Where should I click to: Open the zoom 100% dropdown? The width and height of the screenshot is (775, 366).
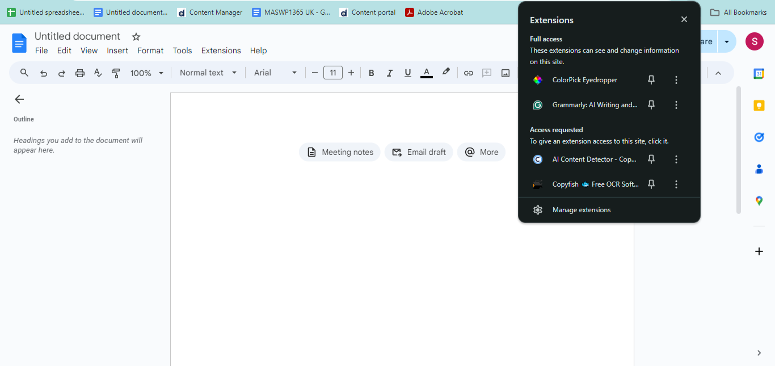pos(147,73)
